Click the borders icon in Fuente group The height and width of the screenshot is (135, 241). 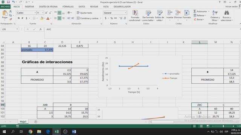(34, 18)
